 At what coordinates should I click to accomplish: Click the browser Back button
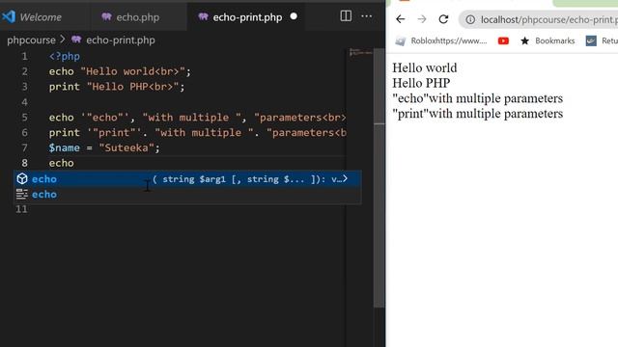(x=401, y=19)
